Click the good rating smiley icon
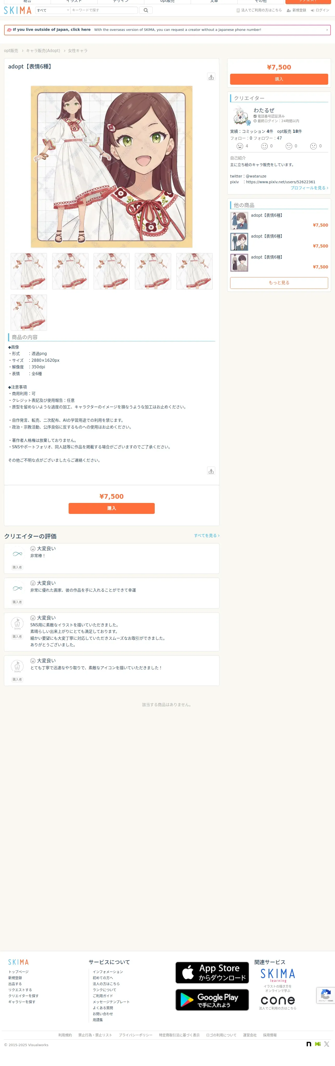 click(264, 146)
